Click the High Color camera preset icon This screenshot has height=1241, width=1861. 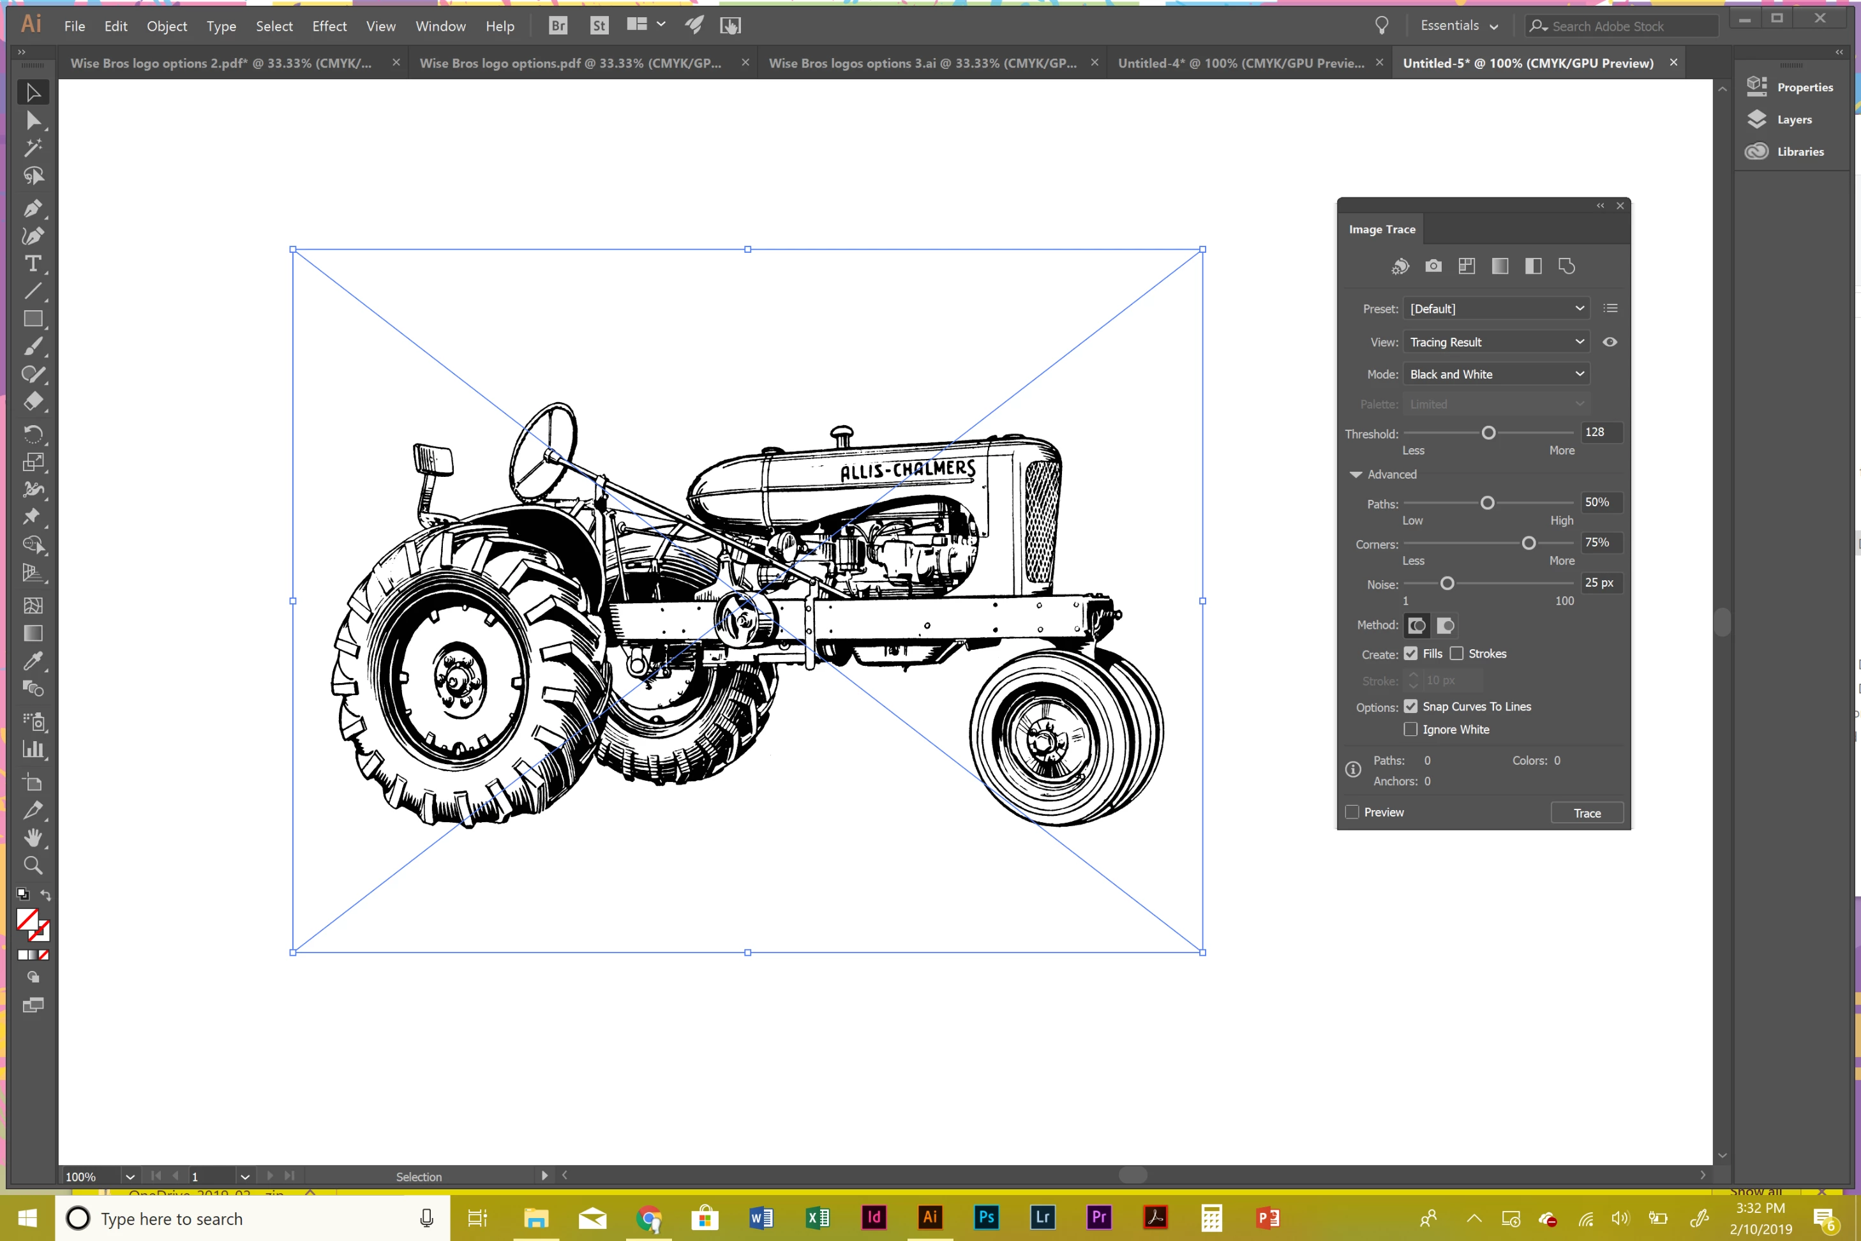tap(1433, 266)
